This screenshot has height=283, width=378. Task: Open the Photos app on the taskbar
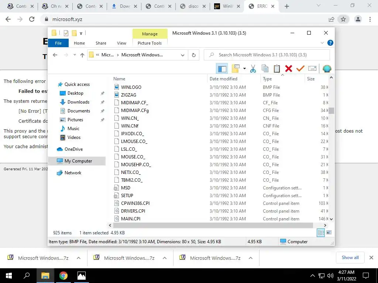click(82, 276)
